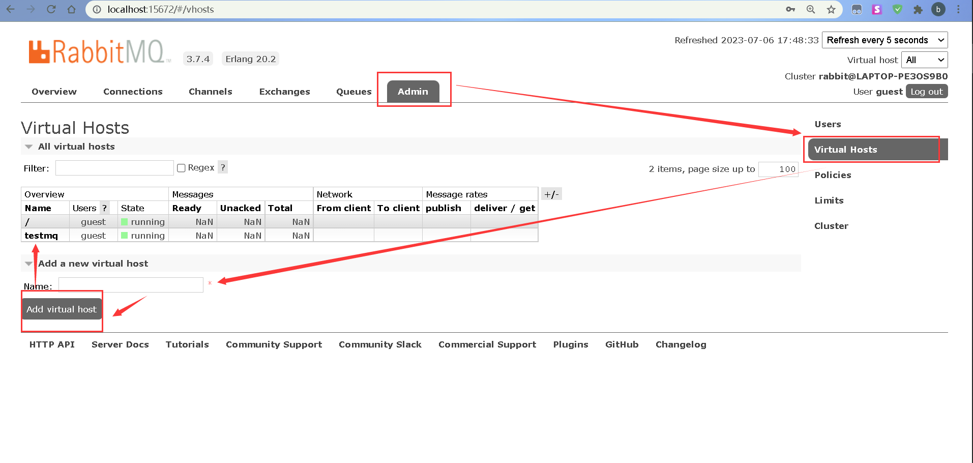Open the extensions puzzle icon
The width and height of the screenshot is (973, 463).
(918, 9)
